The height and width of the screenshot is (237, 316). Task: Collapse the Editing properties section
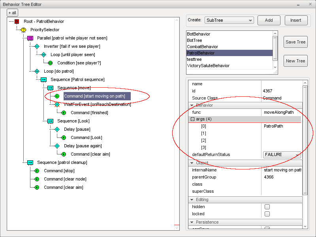[x=192, y=199]
